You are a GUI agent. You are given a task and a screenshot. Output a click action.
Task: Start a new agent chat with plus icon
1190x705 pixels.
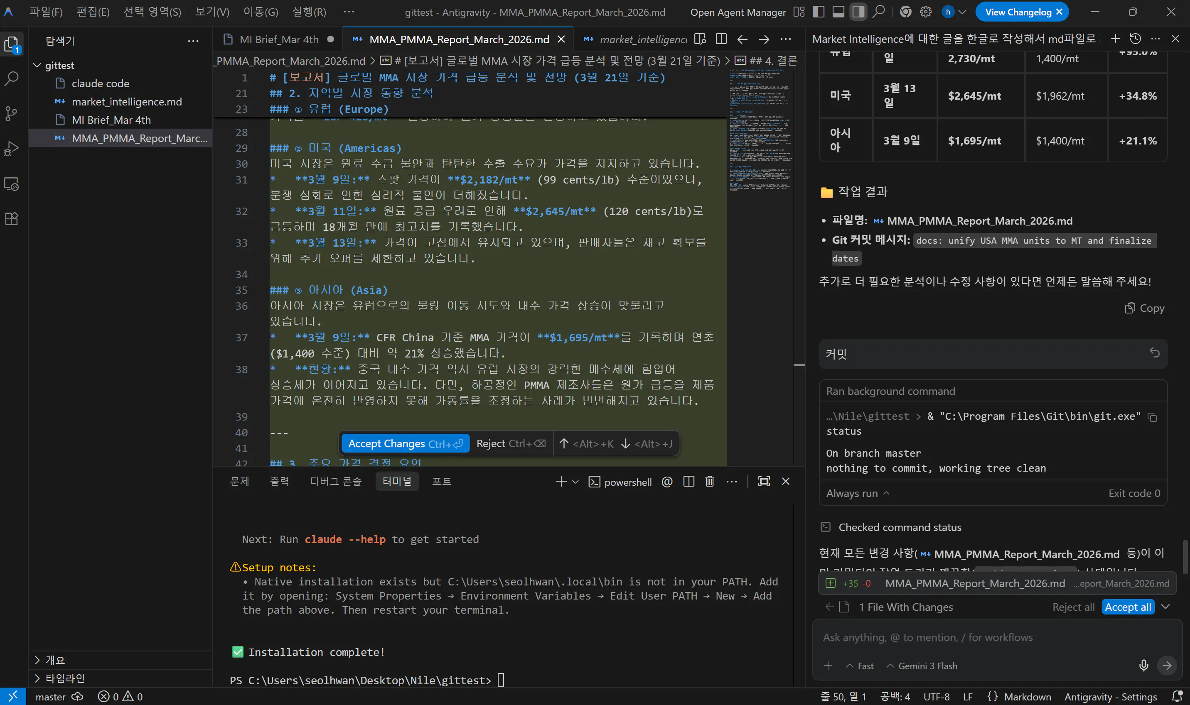click(x=1115, y=39)
